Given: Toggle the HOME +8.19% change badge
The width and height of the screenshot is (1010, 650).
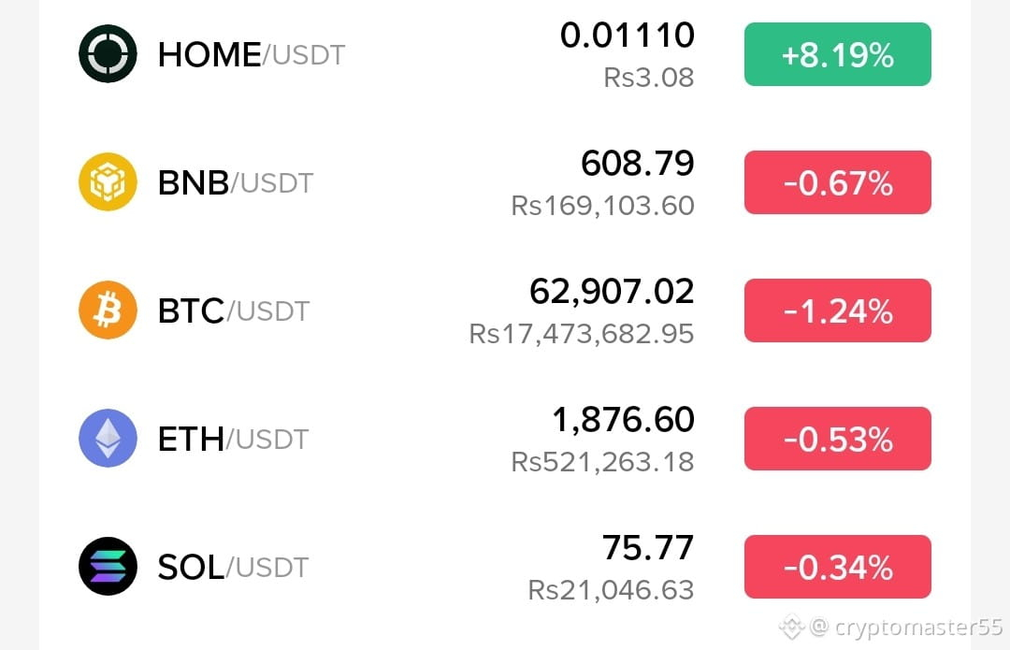Looking at the screenshot, I should point(837,54).
